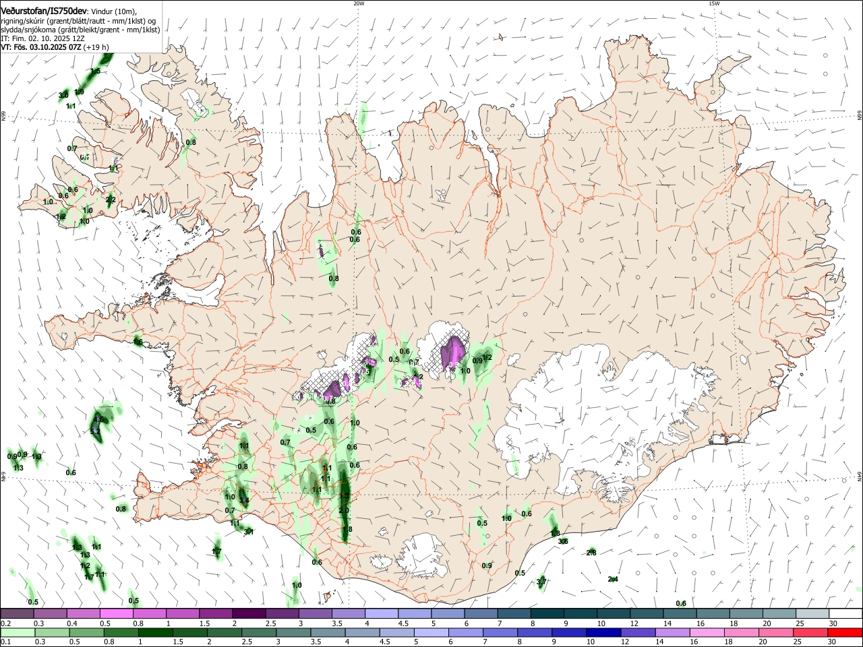Image resolution: width=863 pixels, height=647 pixels.
Task: Click the '2.0' precipitation value on the map
Action: coord(344,510)
